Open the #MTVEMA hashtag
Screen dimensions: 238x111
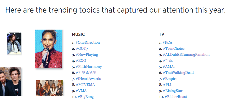click(x=85, y=85)
